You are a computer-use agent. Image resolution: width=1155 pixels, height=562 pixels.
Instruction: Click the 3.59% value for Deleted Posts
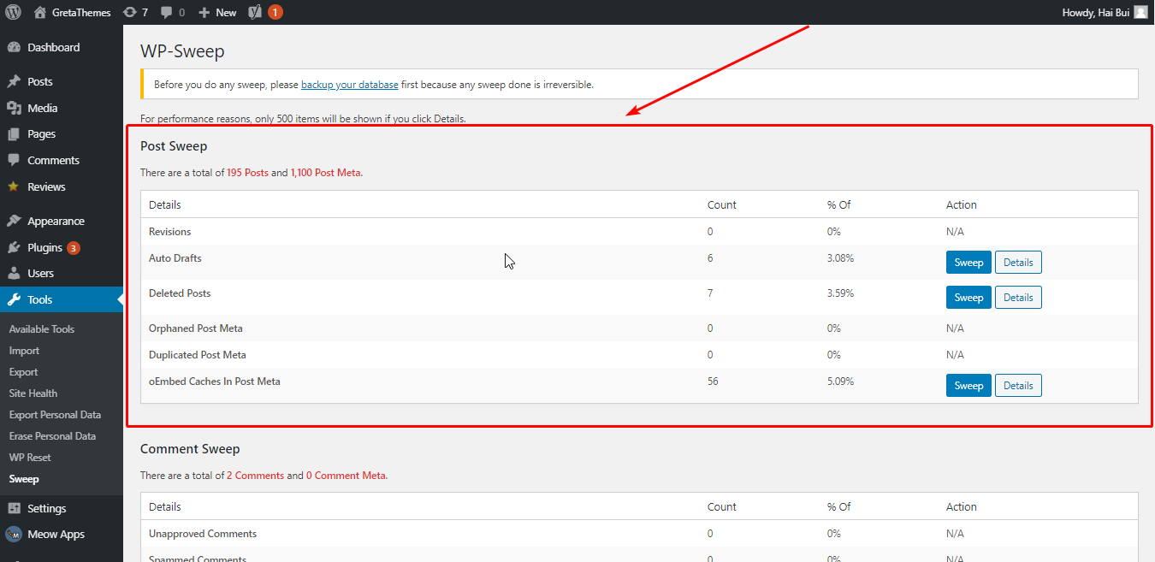(x=840, y=293)
